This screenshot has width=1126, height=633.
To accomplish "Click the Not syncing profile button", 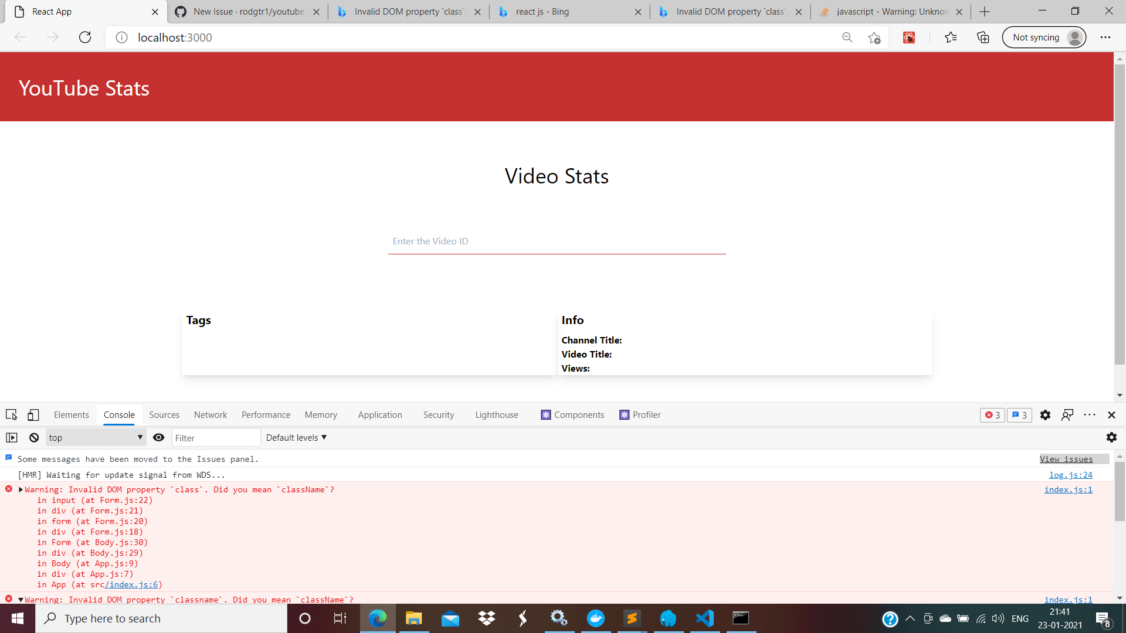I will coord(1044,38).
